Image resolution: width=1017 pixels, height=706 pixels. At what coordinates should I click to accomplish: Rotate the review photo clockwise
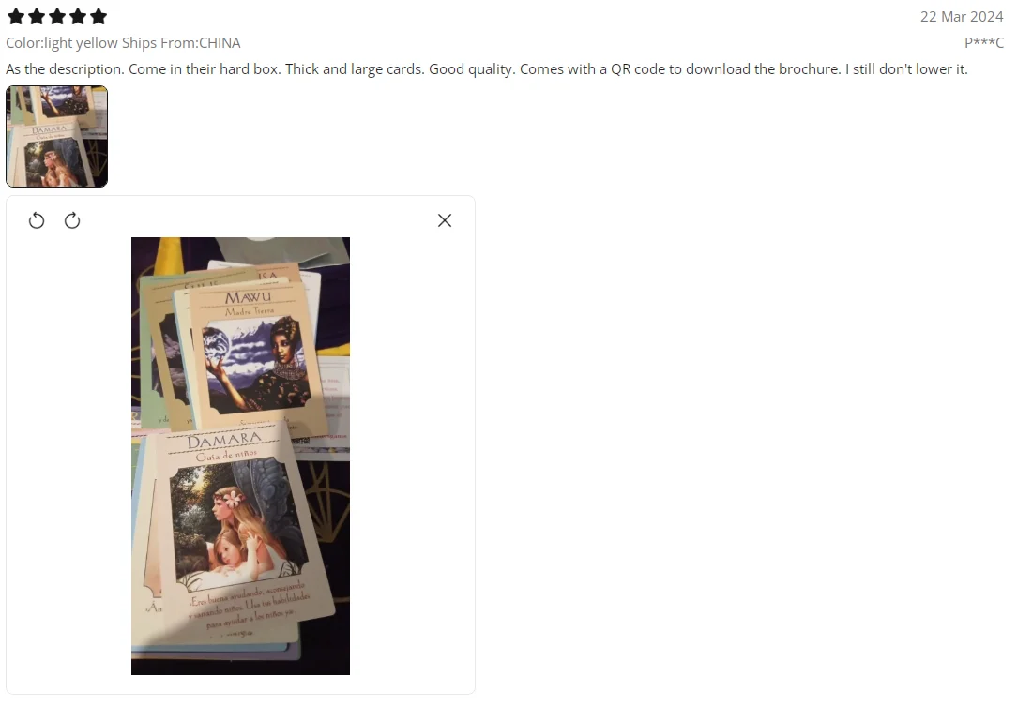pos(72,220)
